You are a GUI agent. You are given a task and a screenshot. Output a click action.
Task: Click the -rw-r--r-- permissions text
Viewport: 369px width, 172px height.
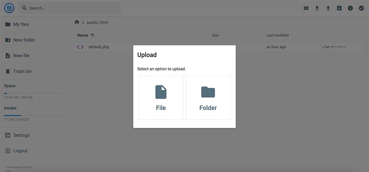(x=334, y=47)
